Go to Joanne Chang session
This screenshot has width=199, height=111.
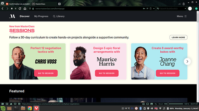tap(168, 73)
